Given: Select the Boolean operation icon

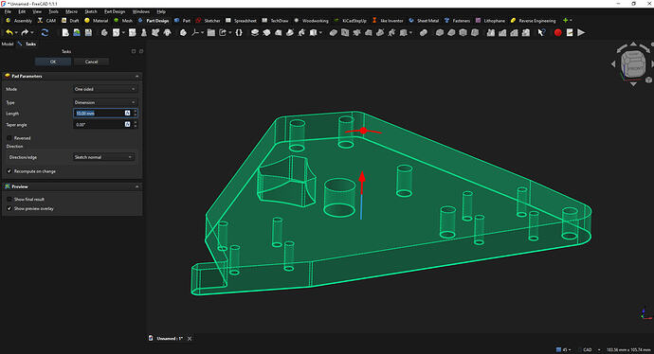Looking at the screenshot, I should coord(424,32).
